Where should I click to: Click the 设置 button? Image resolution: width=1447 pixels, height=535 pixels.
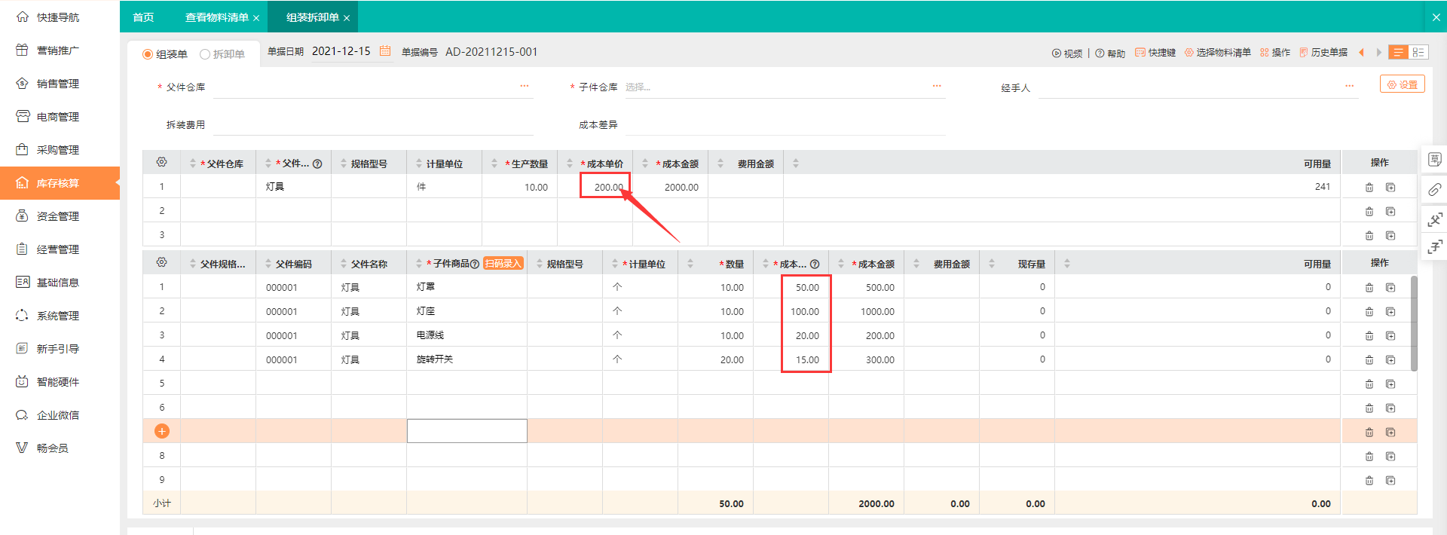point(1402,84)
